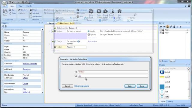Switch to the Layers tab
Image resolution: width=192 pixels, height=108 pixels.
tap(172, 61)
